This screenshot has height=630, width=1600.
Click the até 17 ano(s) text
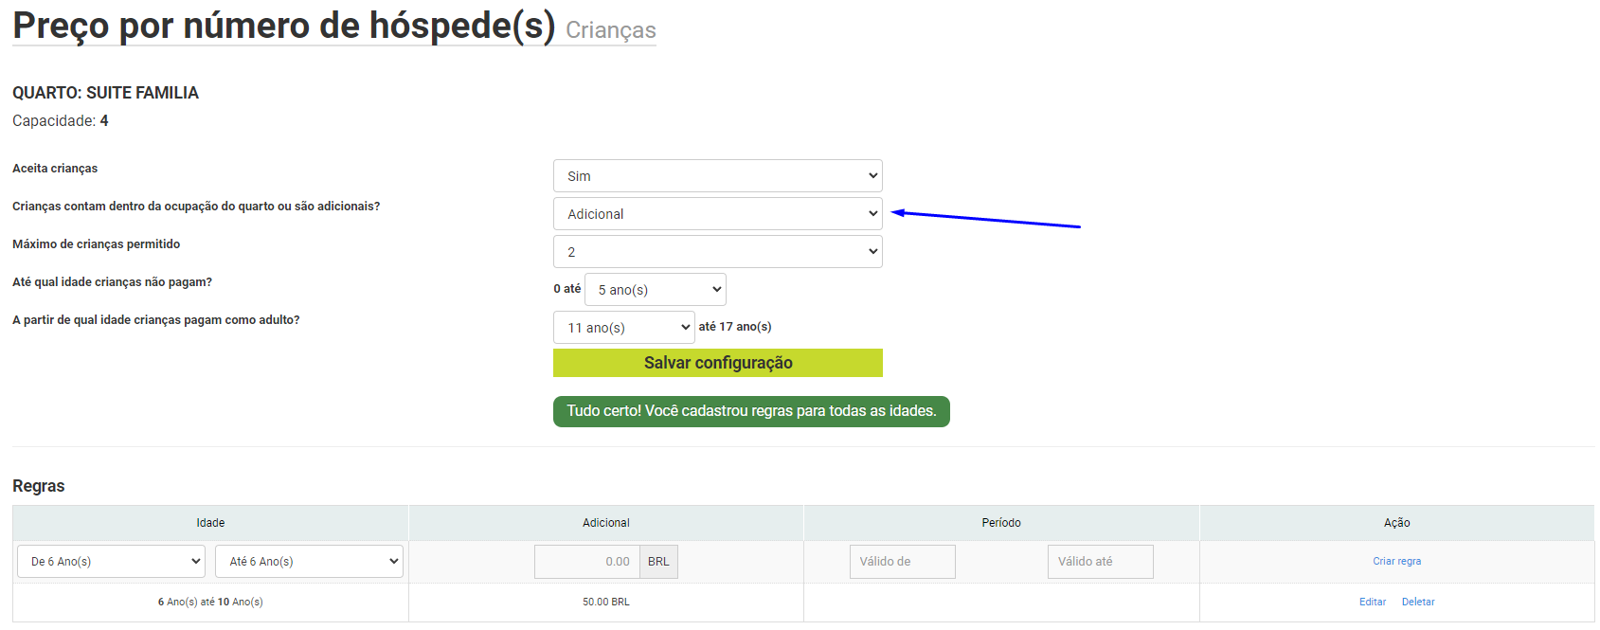coord(735,327)
